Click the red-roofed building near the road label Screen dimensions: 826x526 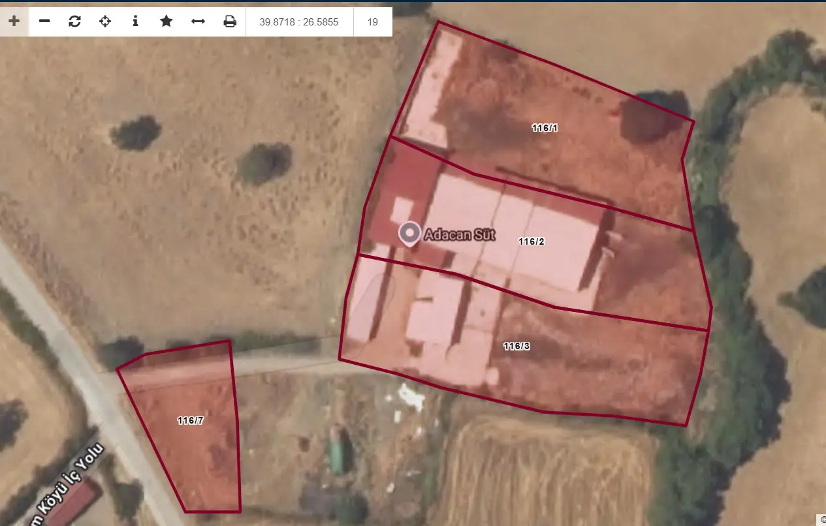coord(73,503)
